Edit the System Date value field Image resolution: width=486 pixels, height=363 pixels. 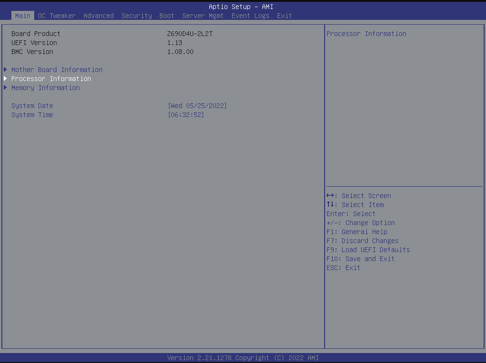pos(197,106)
